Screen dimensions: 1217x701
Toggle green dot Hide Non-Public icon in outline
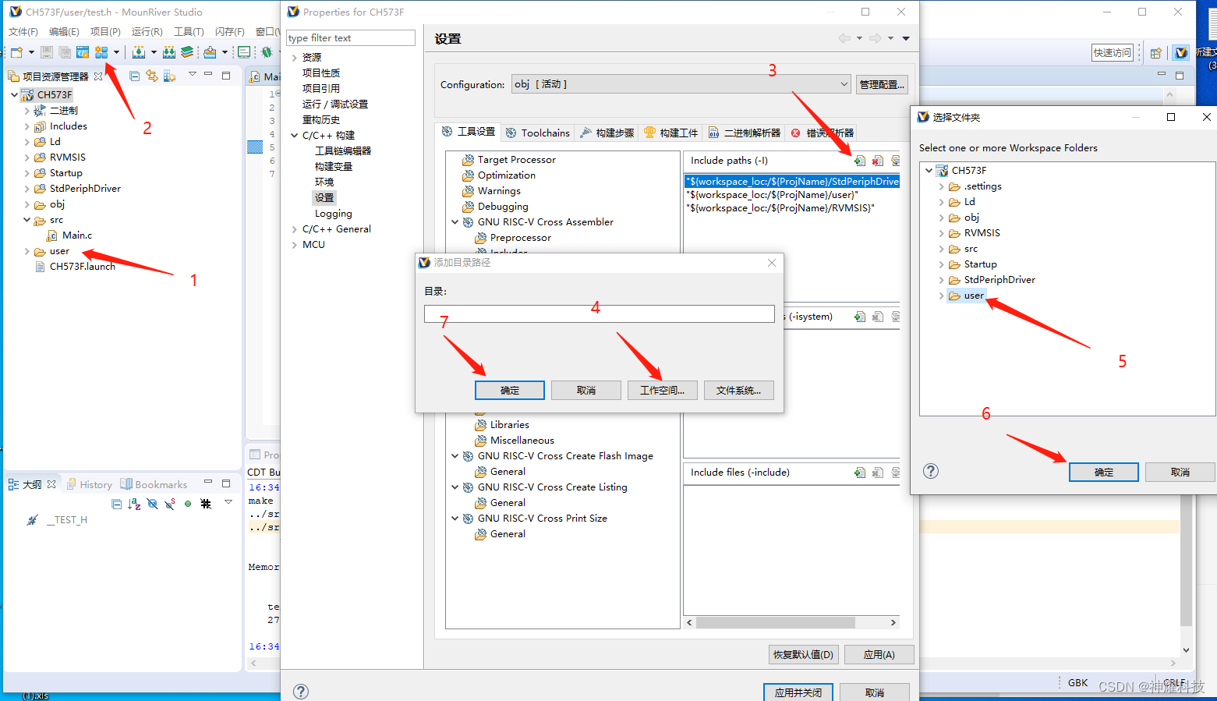point(188,504)
